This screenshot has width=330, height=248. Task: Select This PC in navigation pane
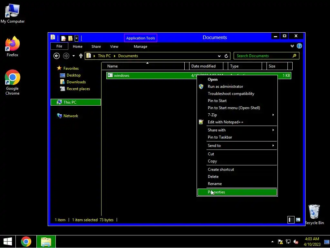point(76,102)
